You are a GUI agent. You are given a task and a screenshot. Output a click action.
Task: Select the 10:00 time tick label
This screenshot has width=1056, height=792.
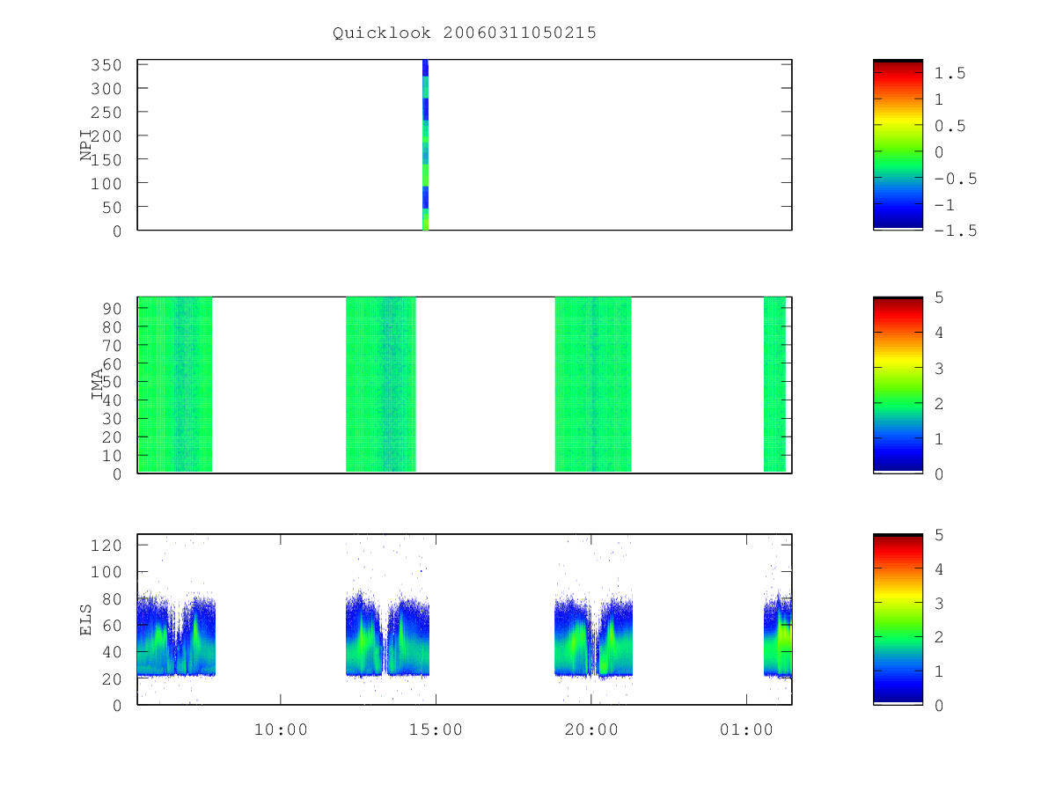tap(281, 730)
